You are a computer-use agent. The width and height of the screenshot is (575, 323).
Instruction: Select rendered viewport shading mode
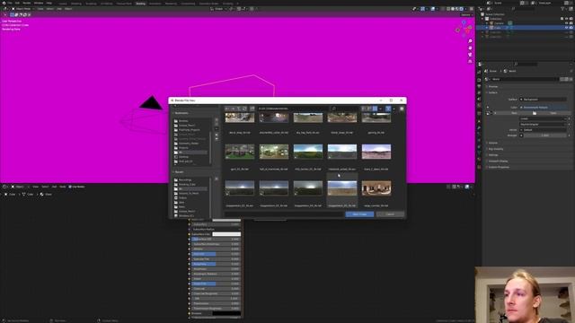click(x=461, y=9)
